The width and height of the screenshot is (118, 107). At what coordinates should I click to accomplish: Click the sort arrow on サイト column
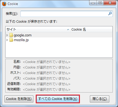[x=68, y=30]
